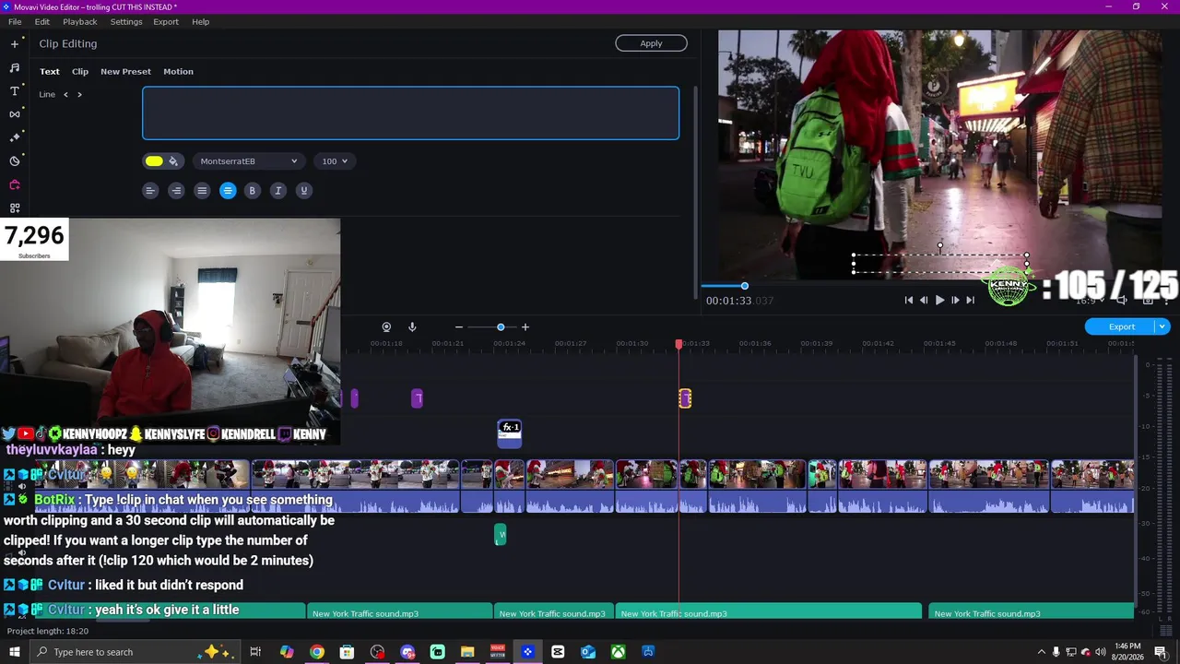Screen dimensions: 1180x664
Task: Open Outlook from taskbar
Action: click(588, 652)
